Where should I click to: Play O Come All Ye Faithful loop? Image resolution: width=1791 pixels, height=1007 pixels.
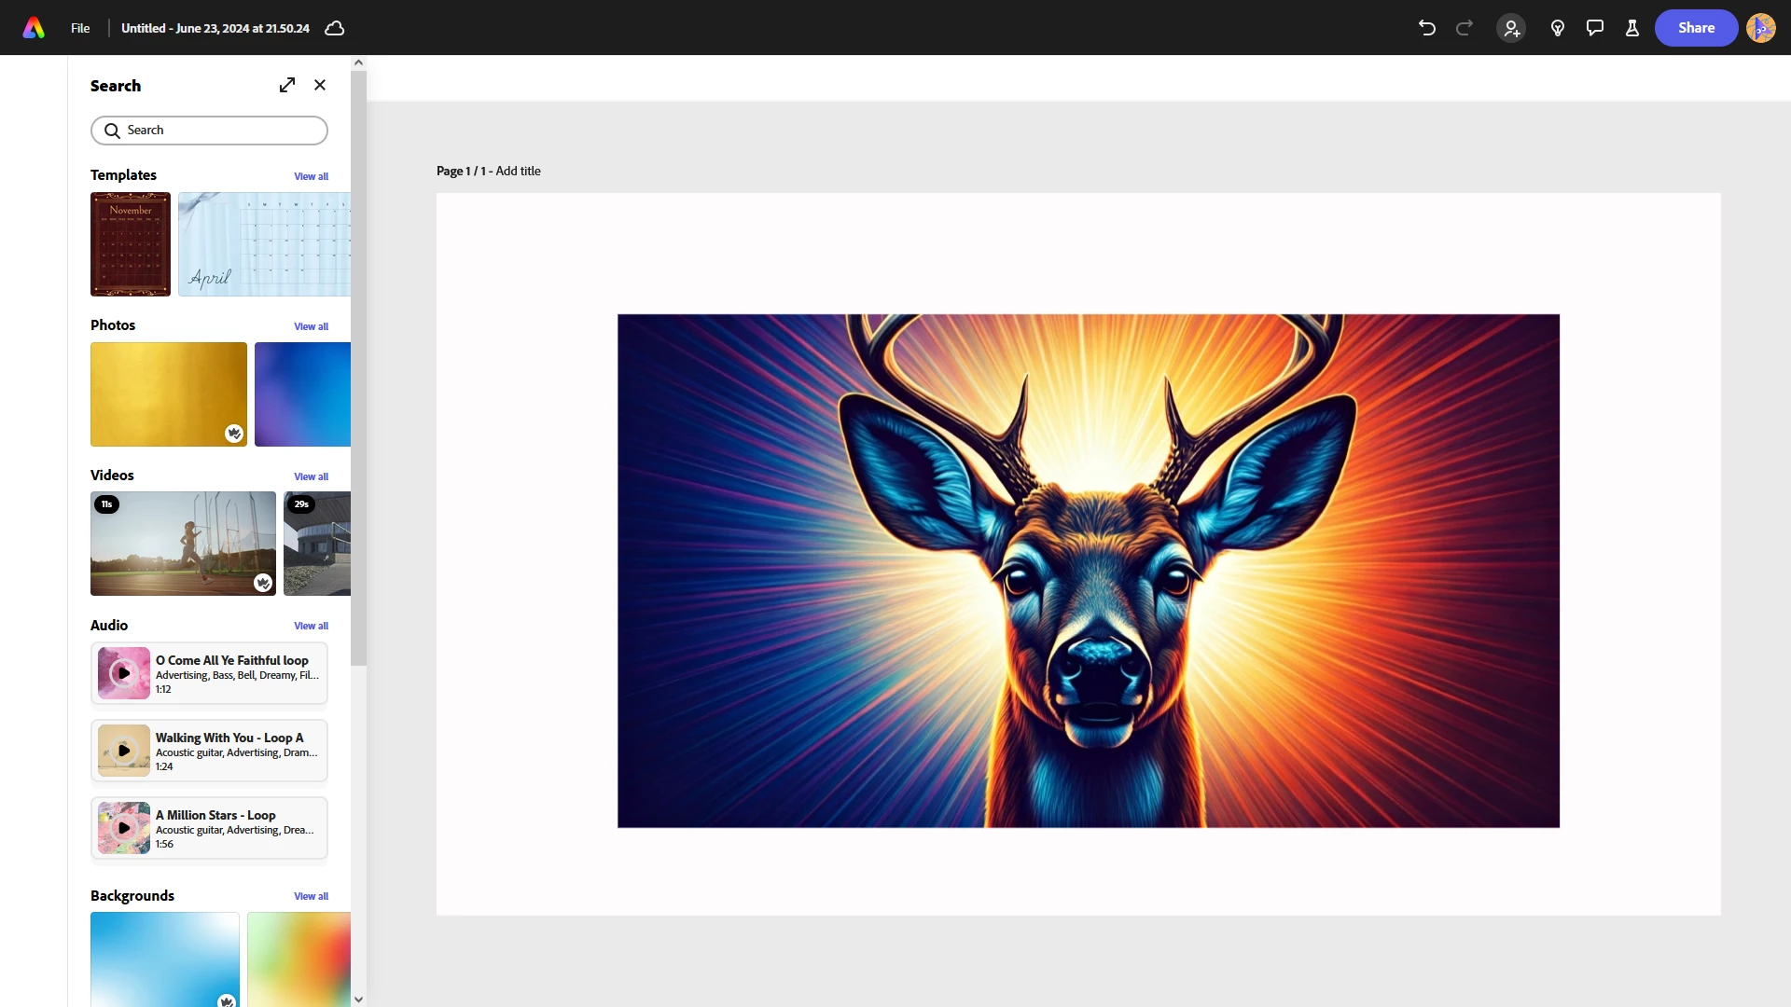124,673
